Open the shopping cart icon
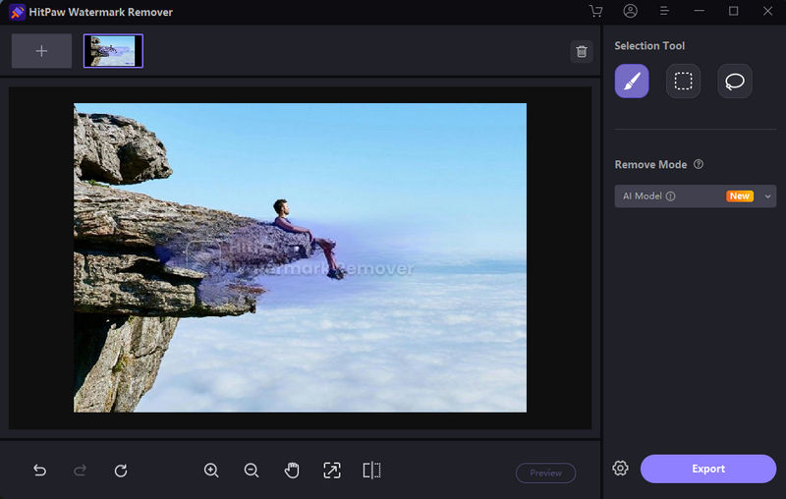The height and width of the screenshot is (499, 786). pos(596,11)
